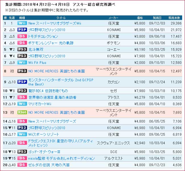The image size is (185, 171).
Task: Click the メーカー column header
Action: [x=113, y=18]
